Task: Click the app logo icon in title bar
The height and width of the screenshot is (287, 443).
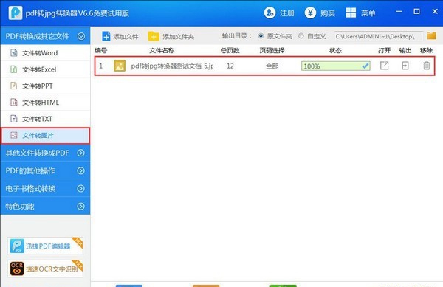Action: tap(16, 13)
